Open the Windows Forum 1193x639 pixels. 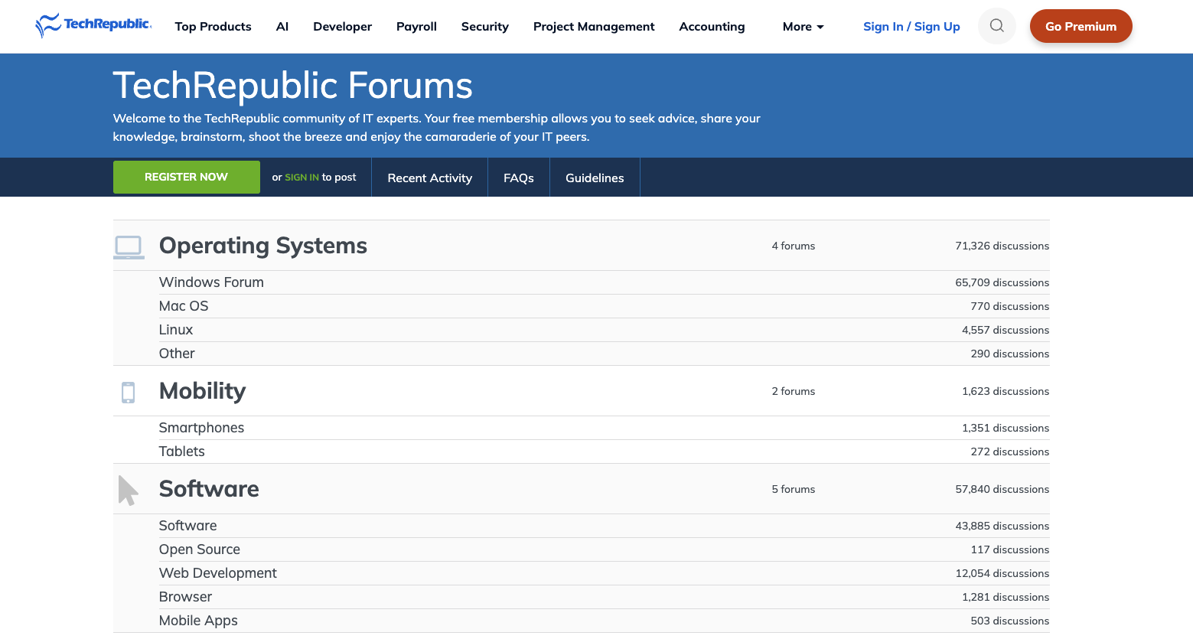[211, 282]
